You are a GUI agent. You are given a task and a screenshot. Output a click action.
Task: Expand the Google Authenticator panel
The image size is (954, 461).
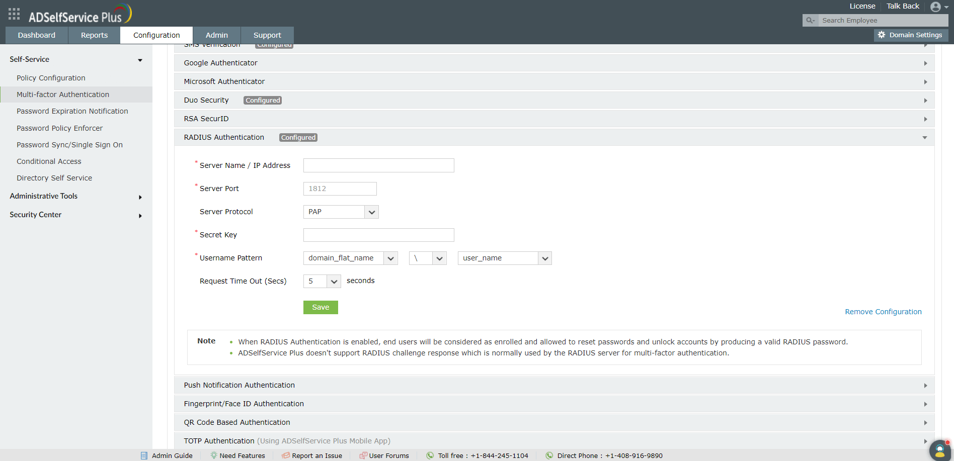pyautogui.click(x=554, y=63)
